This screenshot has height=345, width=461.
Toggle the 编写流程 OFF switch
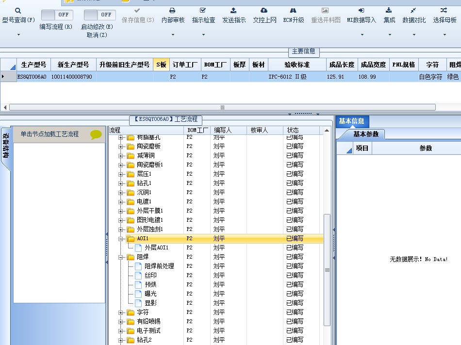[x=57, y=15]
